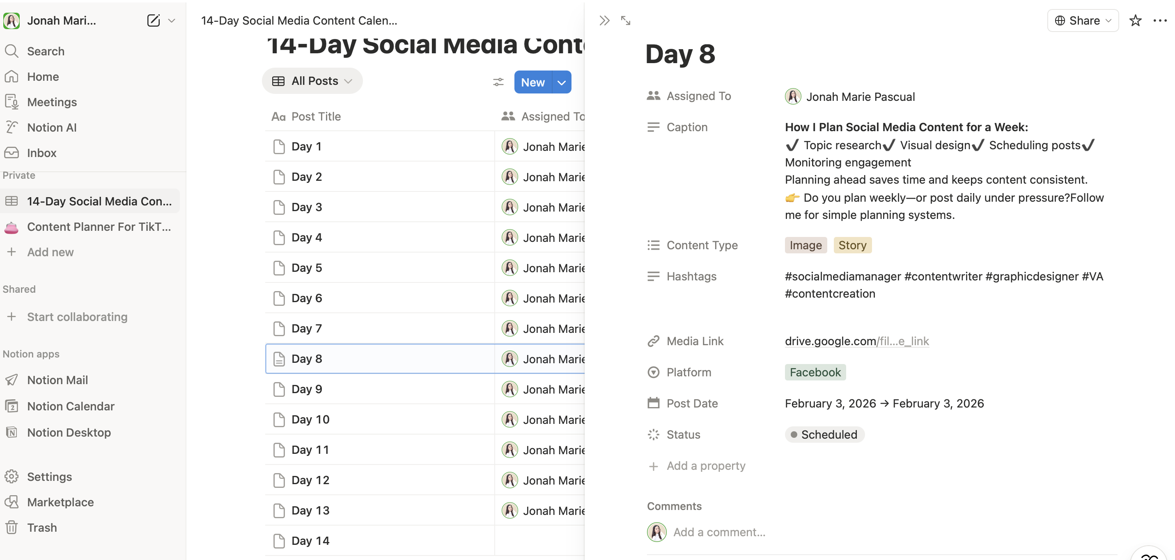Open Notion Mail app
This screenshot has height=560, width=1175.
(57, 380)
